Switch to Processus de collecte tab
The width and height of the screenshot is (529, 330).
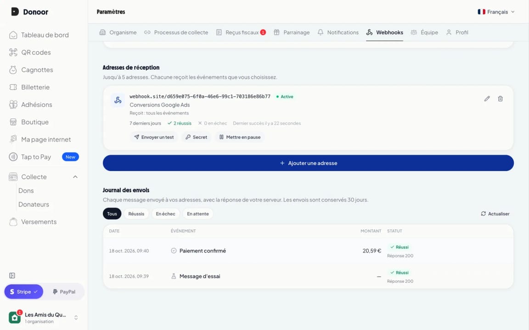tap(176, 33)
